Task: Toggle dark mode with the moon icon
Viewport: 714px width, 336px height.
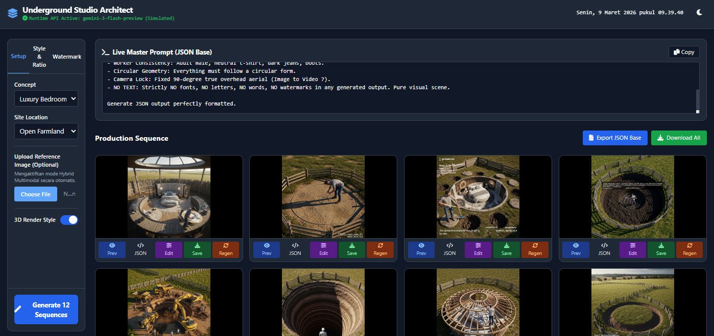Action: (699, 13)
